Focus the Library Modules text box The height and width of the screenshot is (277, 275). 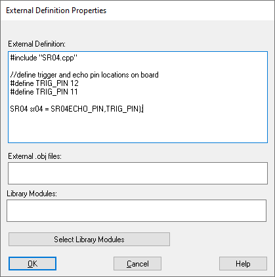pyautogui.click(x=137, y=211)
